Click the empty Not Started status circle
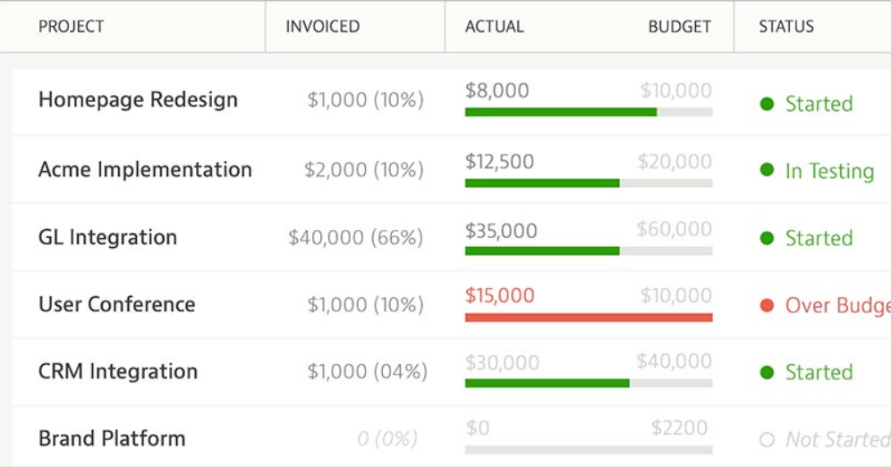Screen dimensions: 891x467 tap(767, 439)
